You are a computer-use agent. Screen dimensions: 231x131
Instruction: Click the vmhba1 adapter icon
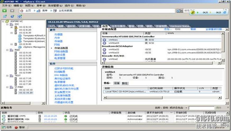click(x=105, y=40)
